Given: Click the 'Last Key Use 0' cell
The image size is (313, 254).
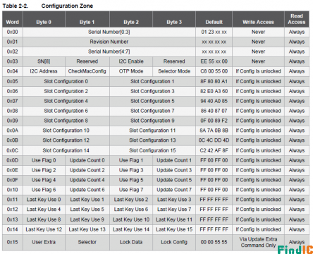Looking at the screenshot, I should tap(44, 200).
